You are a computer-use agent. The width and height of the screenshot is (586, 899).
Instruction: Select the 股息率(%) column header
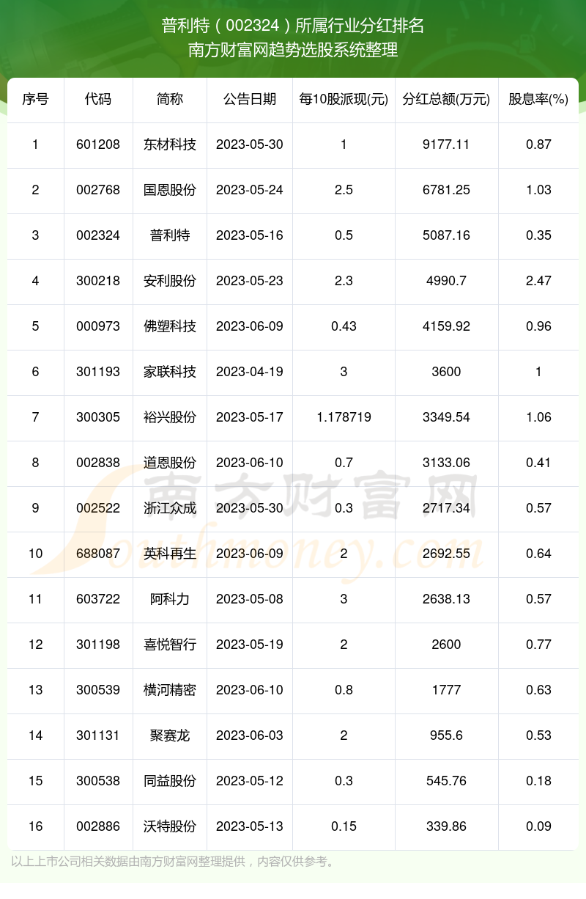[538, 100]
